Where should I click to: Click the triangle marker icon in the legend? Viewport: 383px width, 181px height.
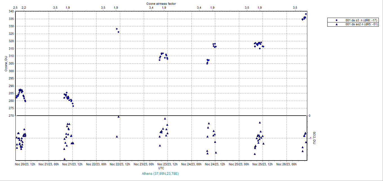337,24
